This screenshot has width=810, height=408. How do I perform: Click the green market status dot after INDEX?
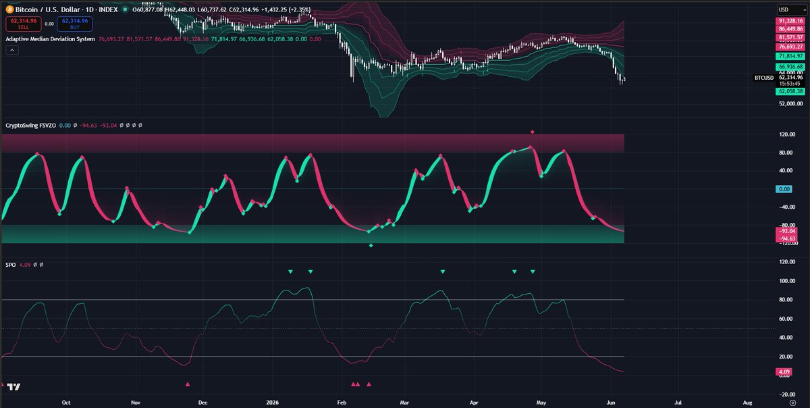click(126, 9)
